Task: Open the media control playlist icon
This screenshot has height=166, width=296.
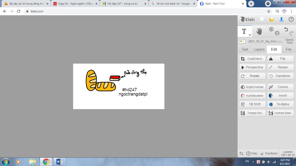Action: [277, 11]
